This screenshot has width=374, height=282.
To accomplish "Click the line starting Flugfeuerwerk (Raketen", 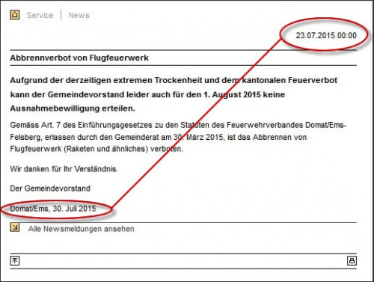I will click(x=96, y=149).
